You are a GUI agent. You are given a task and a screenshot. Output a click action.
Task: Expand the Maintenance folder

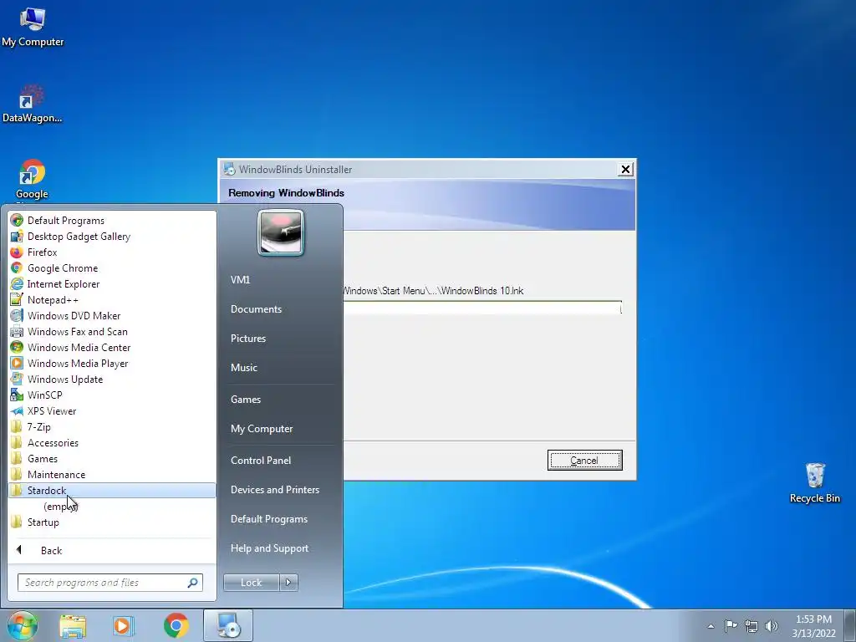[112, 475]
